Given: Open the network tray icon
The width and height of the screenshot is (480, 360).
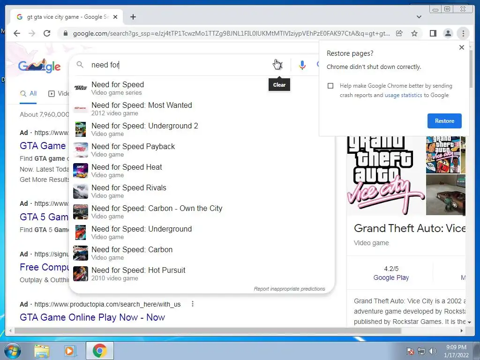Looking at the screenshot, I should pyautogui.click(x=421, y=351).
